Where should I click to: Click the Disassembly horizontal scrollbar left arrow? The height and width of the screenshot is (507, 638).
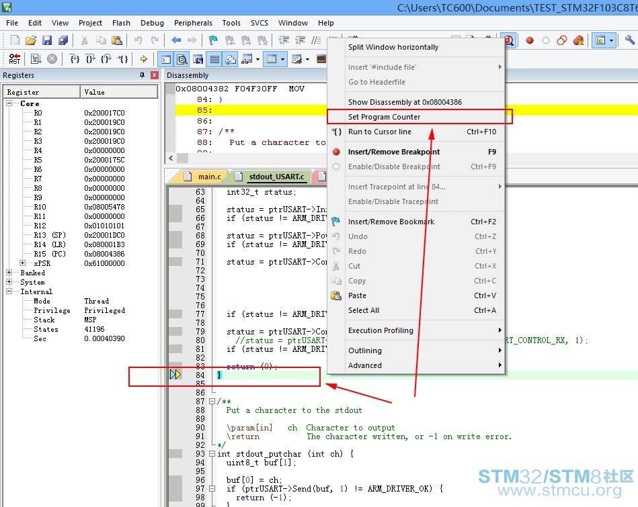(x=171, y=158)
